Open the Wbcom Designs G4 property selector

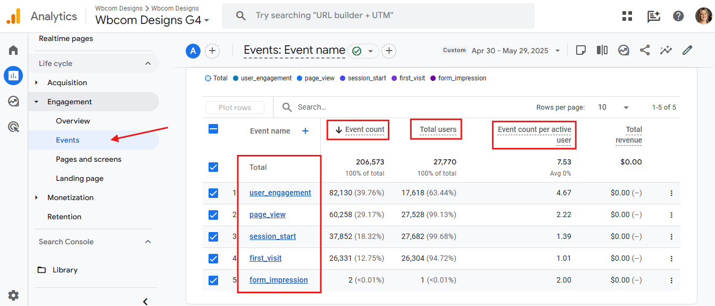152,20
